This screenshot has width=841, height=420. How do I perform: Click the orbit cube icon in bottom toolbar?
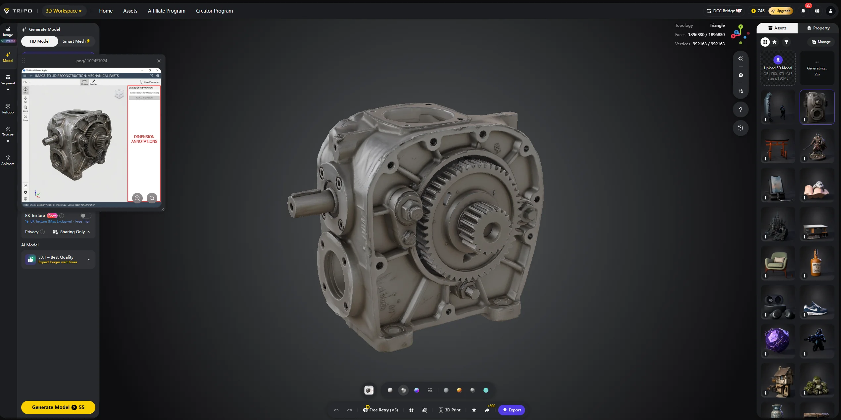pos(425,410)
